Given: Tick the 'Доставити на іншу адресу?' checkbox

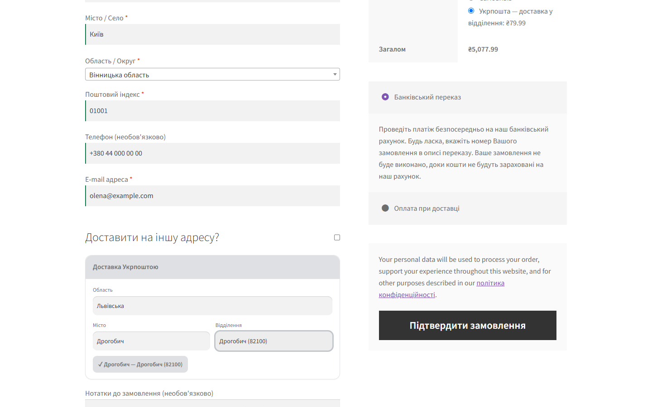Looking at the screenshot, I should click(337, 237).
